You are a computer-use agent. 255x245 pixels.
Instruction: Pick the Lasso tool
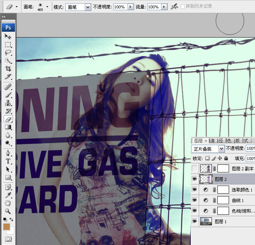click(x=8, y=52)
